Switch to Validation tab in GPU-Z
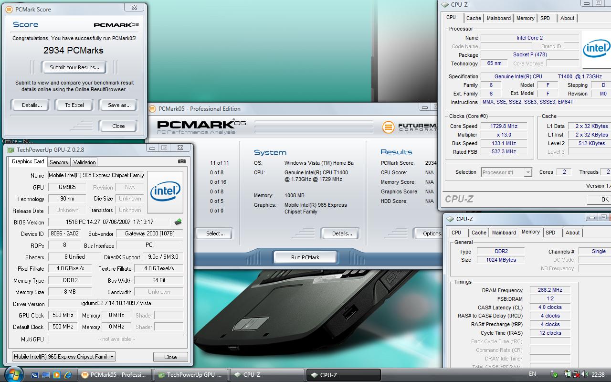 click(84, 162)
